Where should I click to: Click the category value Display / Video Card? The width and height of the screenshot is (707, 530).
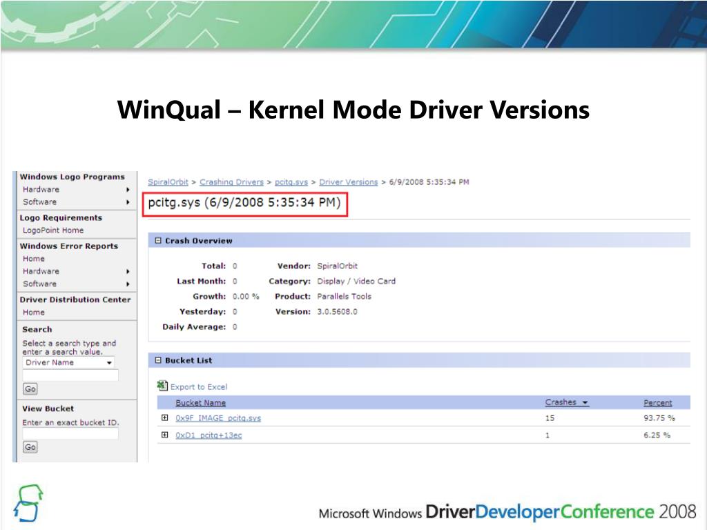click(x=356, y=282)
